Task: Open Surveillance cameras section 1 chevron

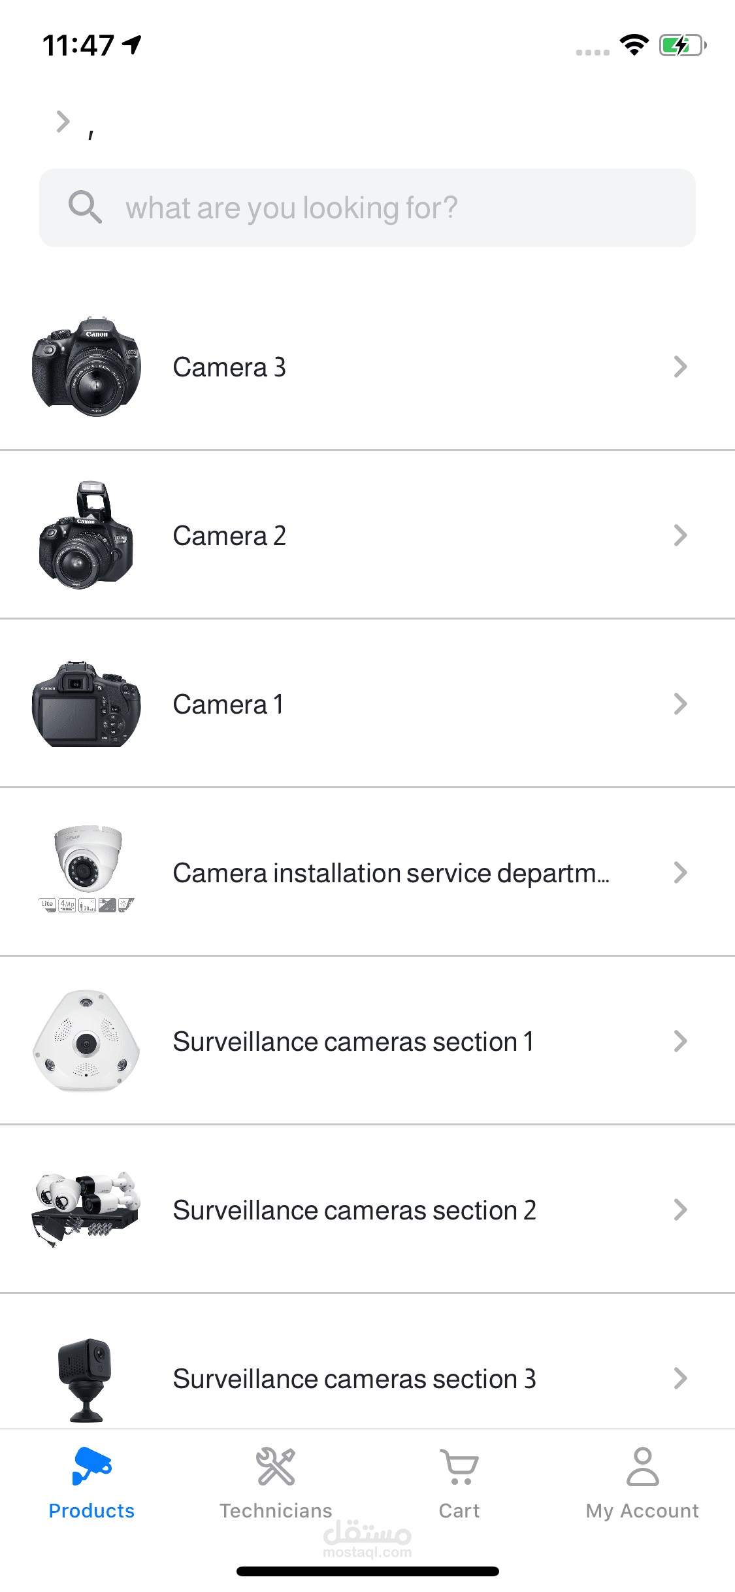Action: tap(680, 1041)
